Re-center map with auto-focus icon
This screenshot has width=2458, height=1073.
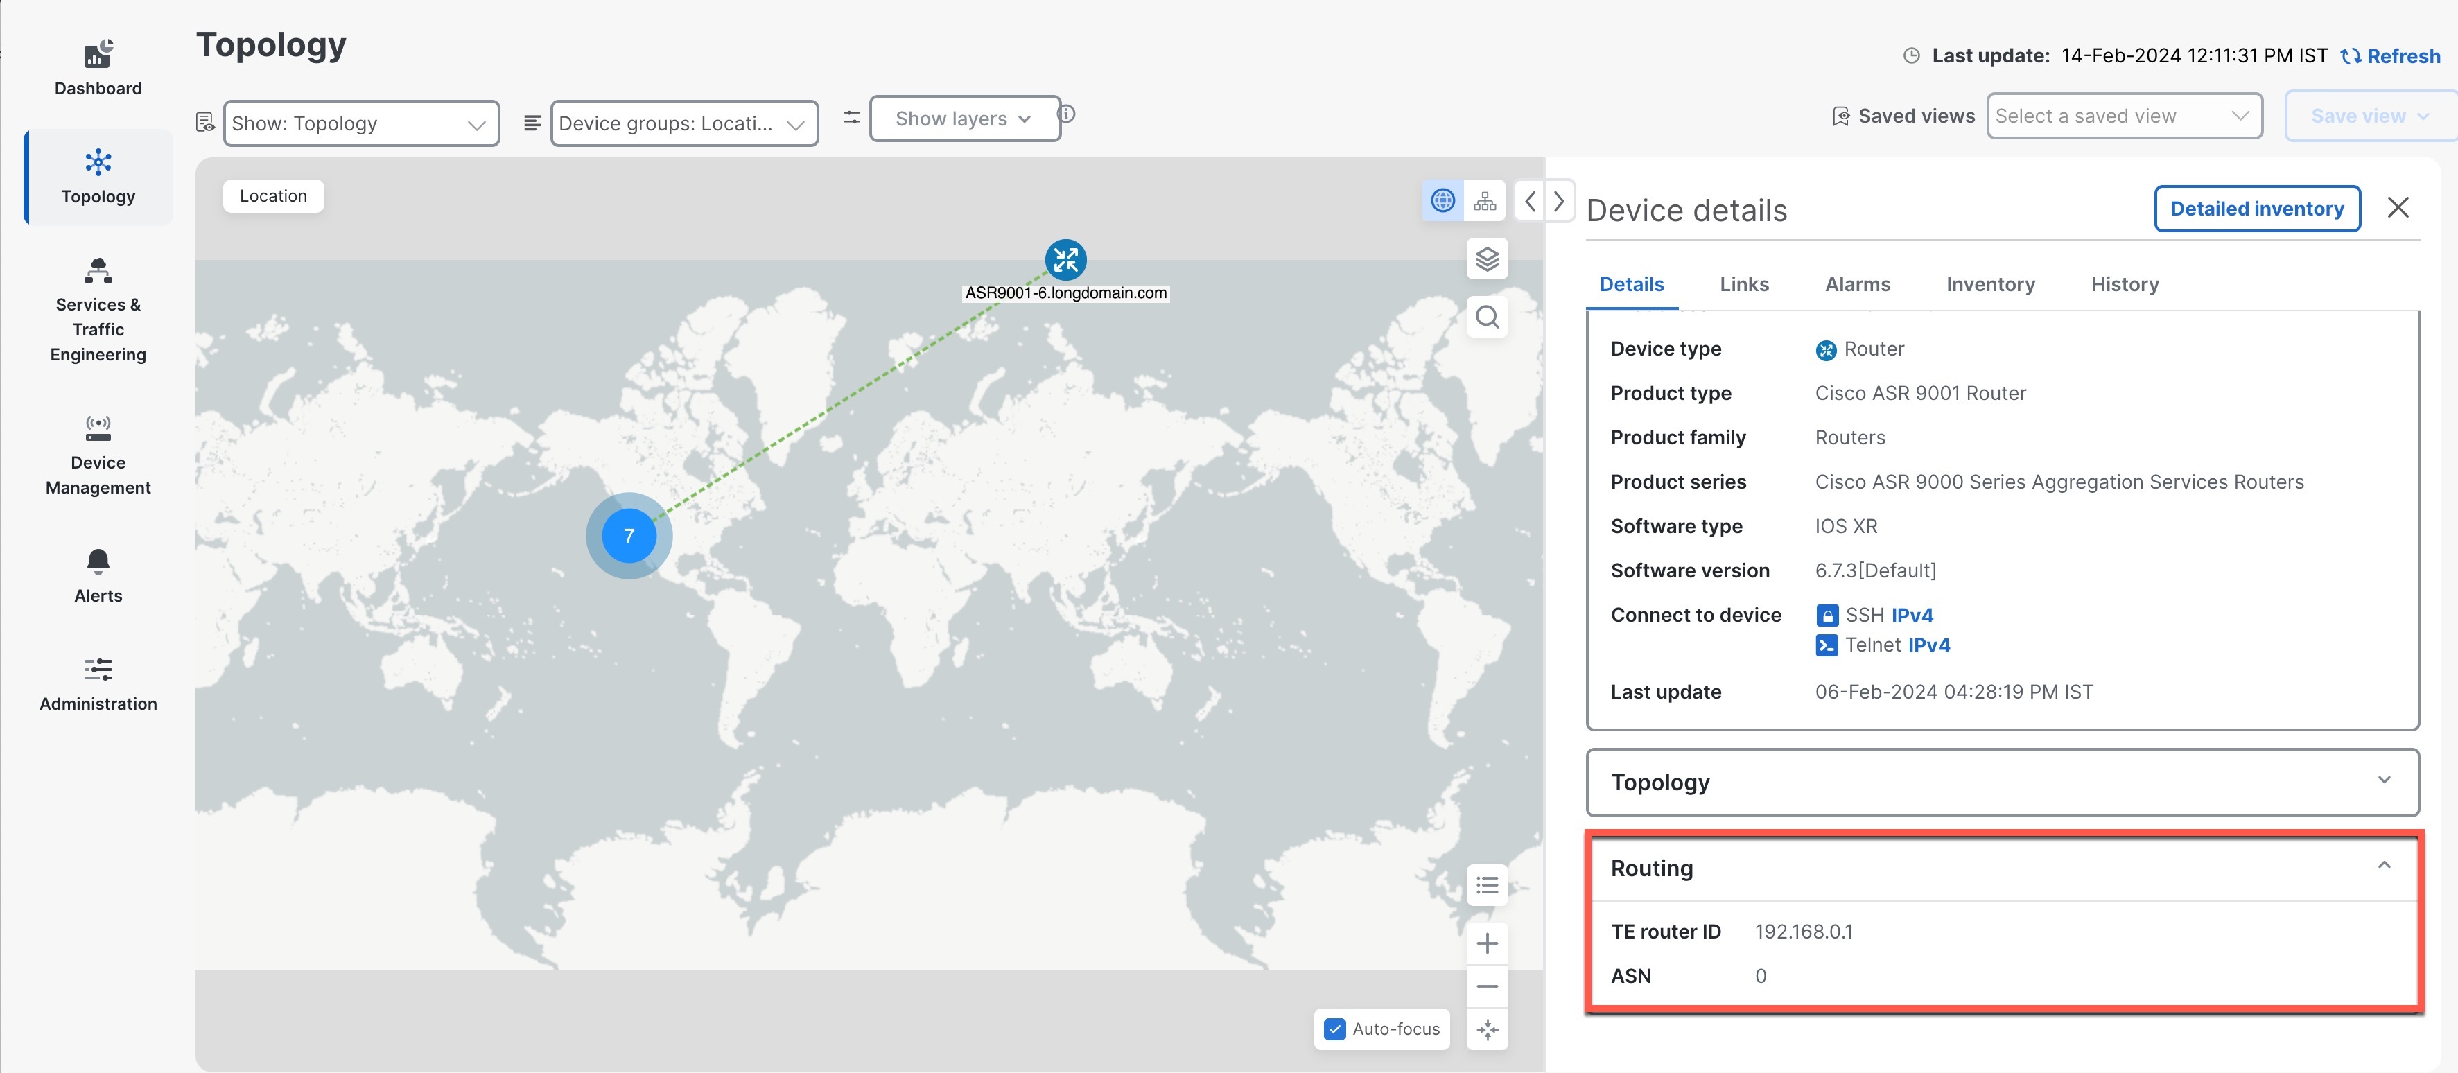1487,1030
